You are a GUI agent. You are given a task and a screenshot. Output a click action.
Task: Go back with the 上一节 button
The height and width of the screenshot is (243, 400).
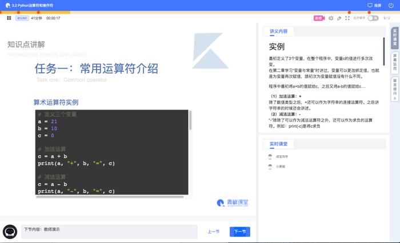213,232
